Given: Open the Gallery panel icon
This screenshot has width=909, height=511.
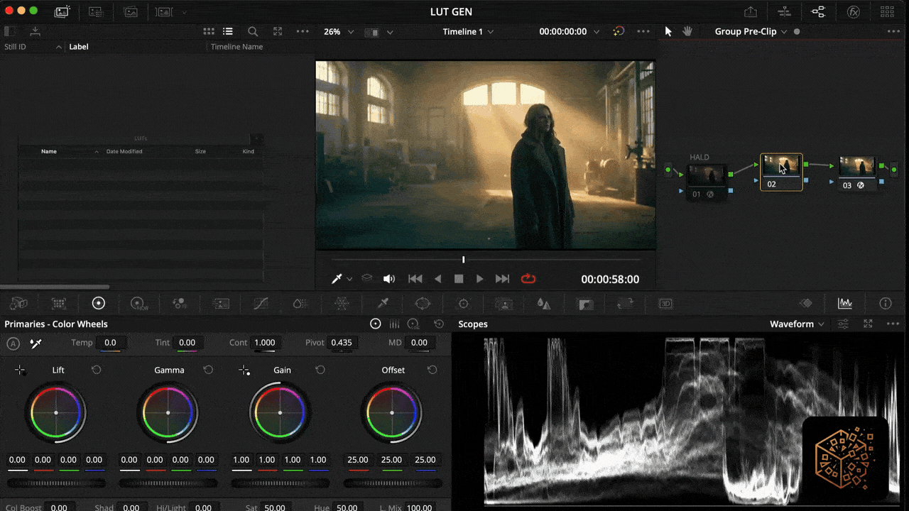Looking at the screenshot, I should pyautogui.click(x=62, y=11).
